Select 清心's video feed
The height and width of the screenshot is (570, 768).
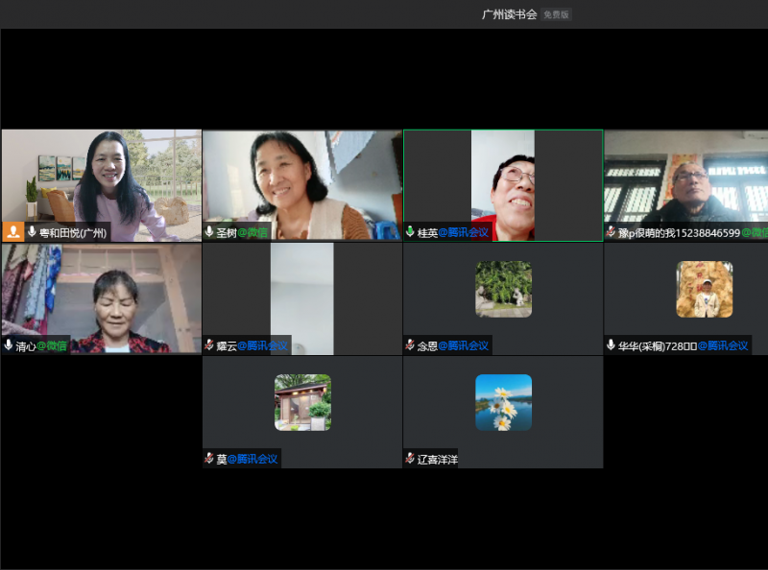tap(101, 293)
